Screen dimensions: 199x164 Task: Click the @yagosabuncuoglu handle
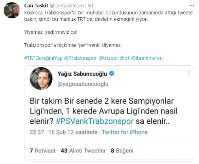coord(83,84)
